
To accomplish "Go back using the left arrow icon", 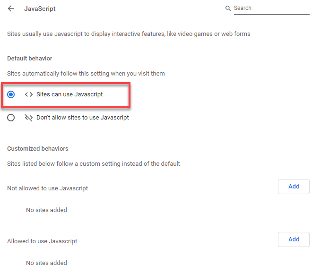I will pyautogui.click(x=11, y=9).
